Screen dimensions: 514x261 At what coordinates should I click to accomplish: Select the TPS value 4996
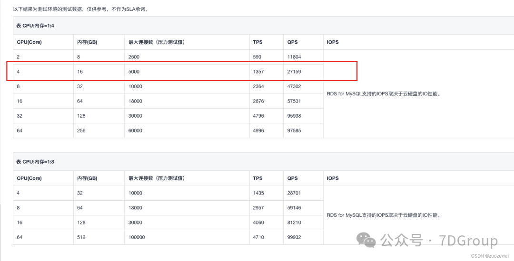pos(258,130)
